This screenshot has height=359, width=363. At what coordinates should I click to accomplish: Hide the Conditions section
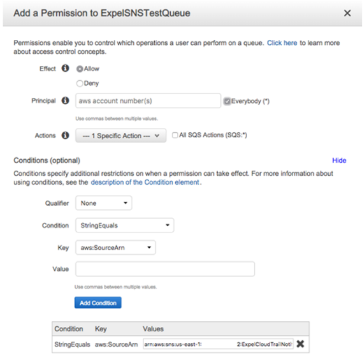[339, 160]
